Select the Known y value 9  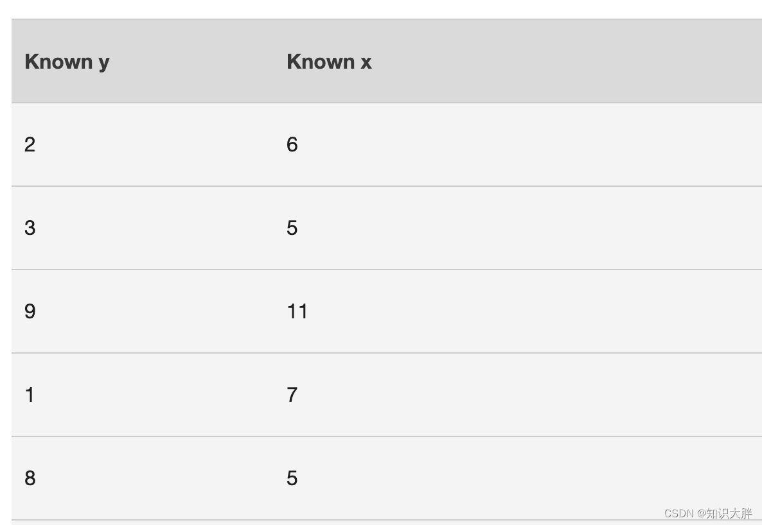click(x=30, y=311)
